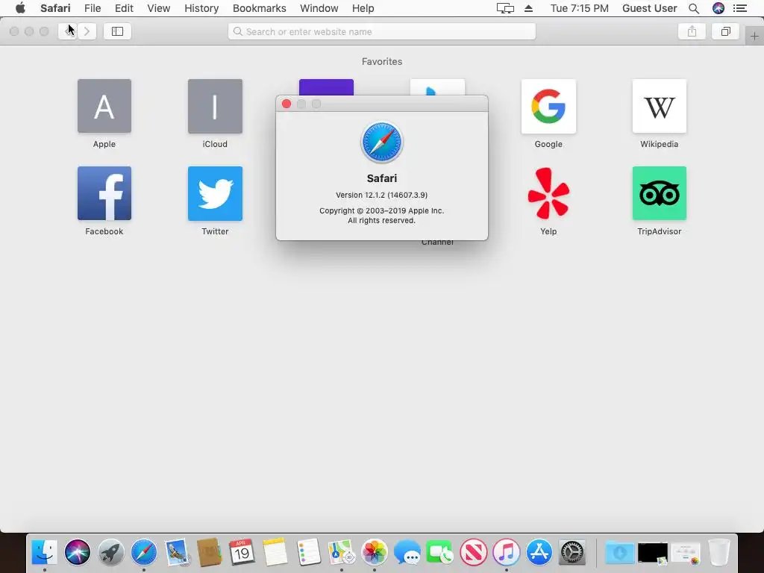Open Photos in the Dock
The image size is (764, 573).
click(x=375, y=552)
